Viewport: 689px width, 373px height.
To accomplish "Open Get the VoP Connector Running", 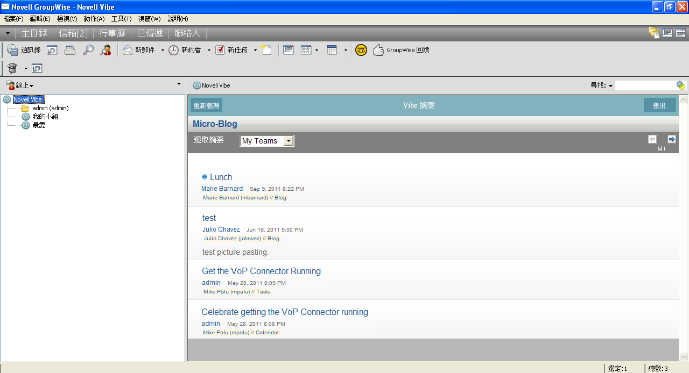I will click(x=261, y=271).
